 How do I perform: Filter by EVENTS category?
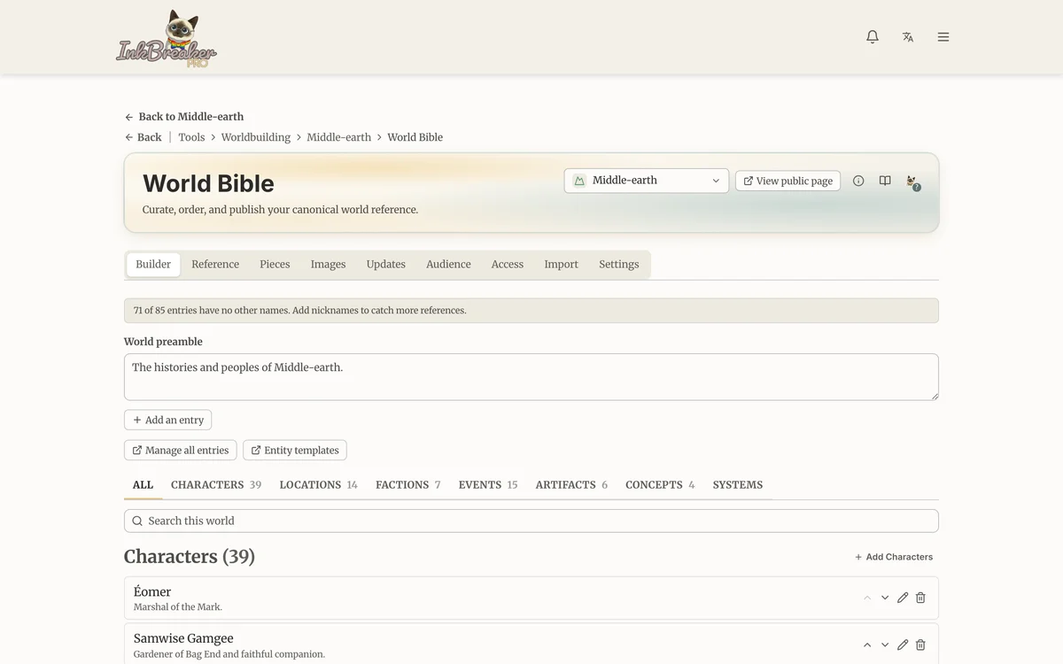[x=487, y=485]
